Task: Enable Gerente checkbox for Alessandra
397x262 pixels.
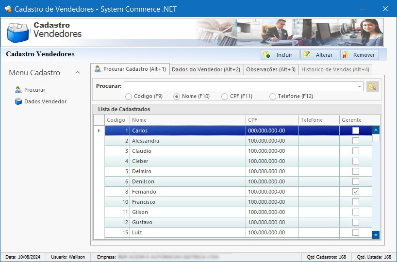Action: (x=356, y=141)
